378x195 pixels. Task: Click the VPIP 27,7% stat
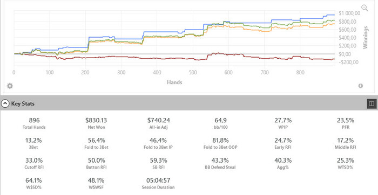(282, 123)
